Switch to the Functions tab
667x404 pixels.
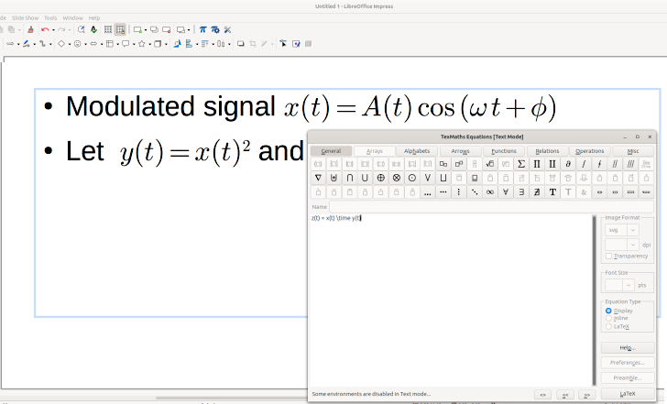504,151
